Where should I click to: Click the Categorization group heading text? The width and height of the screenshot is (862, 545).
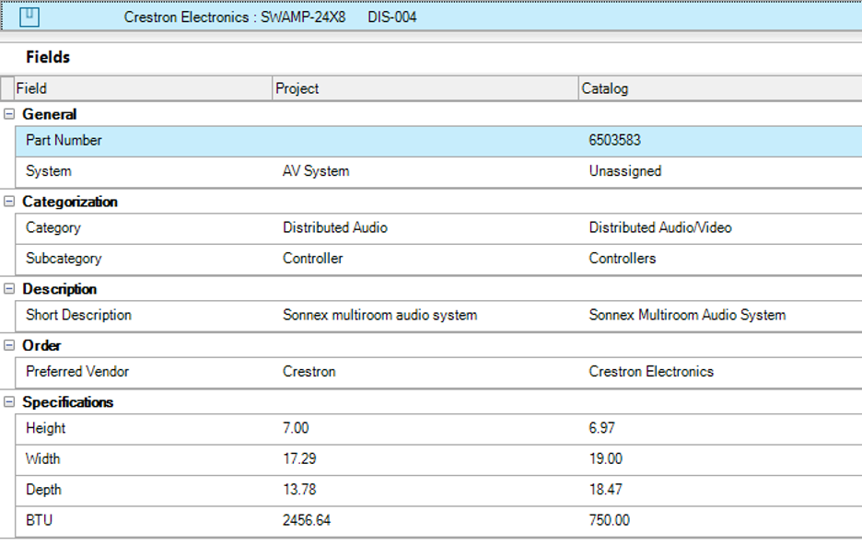(70, 203)
